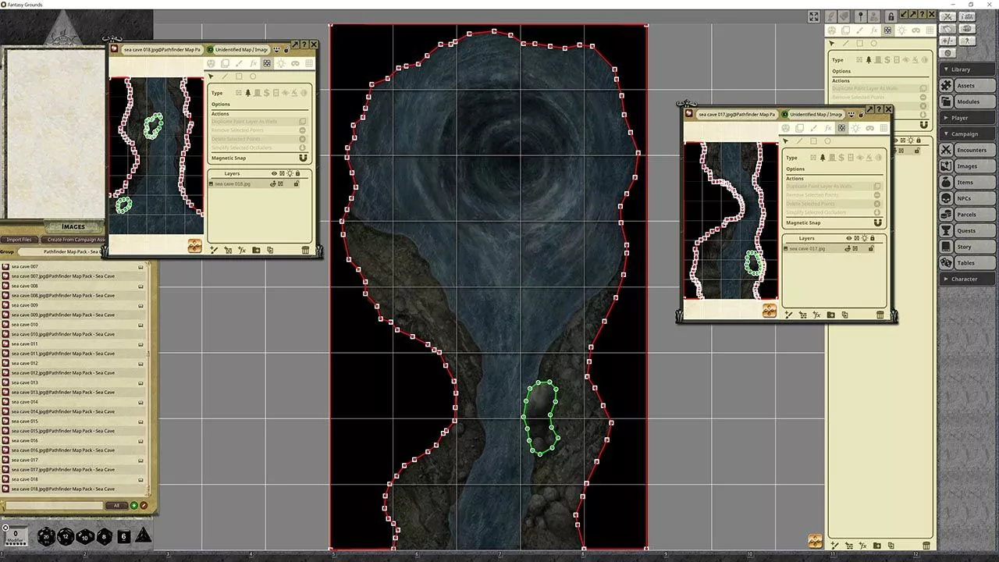This screenshot has width=999, height=562.
Task: Click the Story book icon in sidebar
Action: 946,247
